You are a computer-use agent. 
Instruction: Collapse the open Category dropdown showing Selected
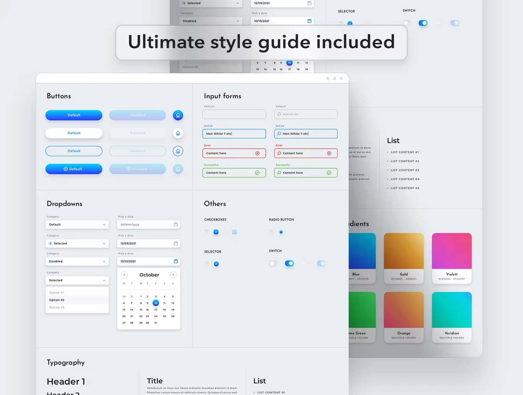(x=77, y=280)
